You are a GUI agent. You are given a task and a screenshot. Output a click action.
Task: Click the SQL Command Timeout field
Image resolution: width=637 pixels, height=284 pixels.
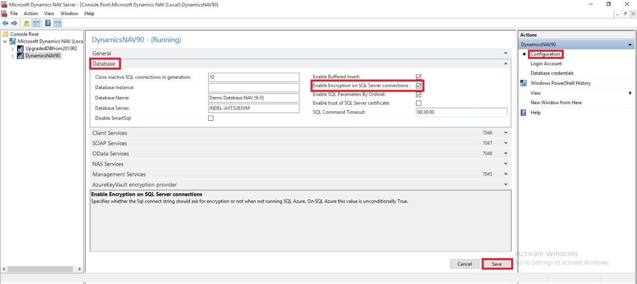point(462,112)
